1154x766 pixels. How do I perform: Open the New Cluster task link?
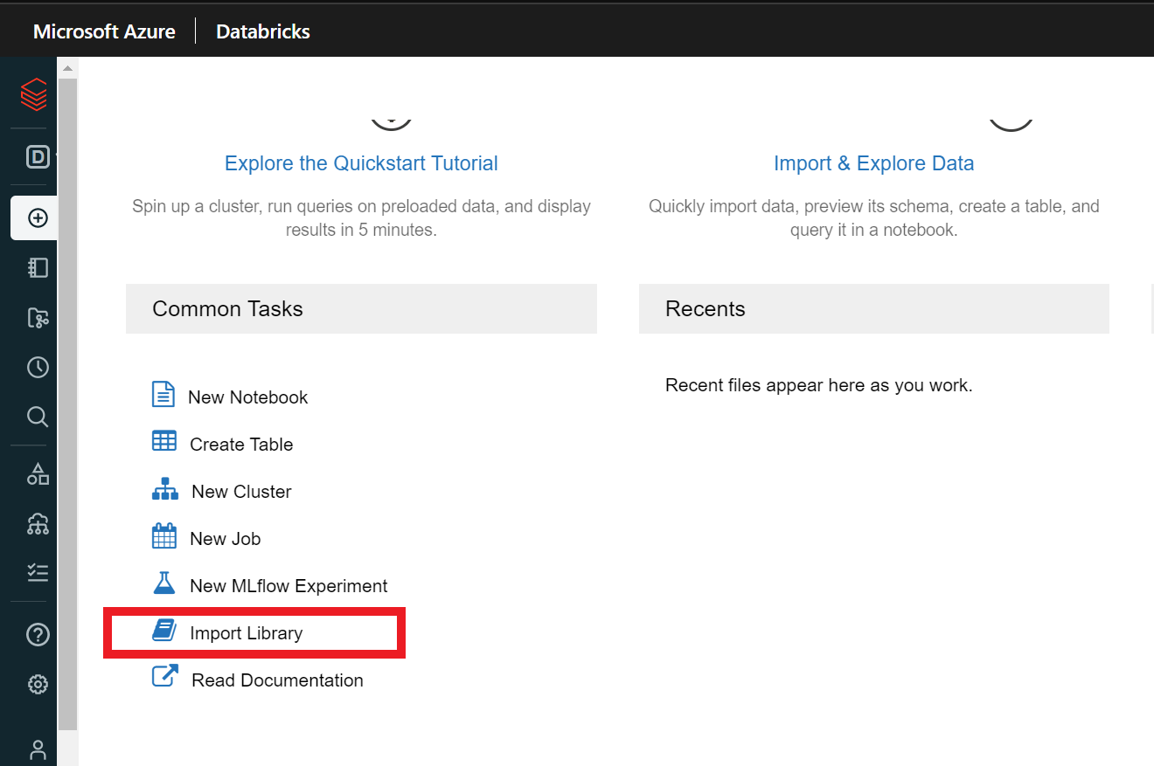tap(241, 492)
